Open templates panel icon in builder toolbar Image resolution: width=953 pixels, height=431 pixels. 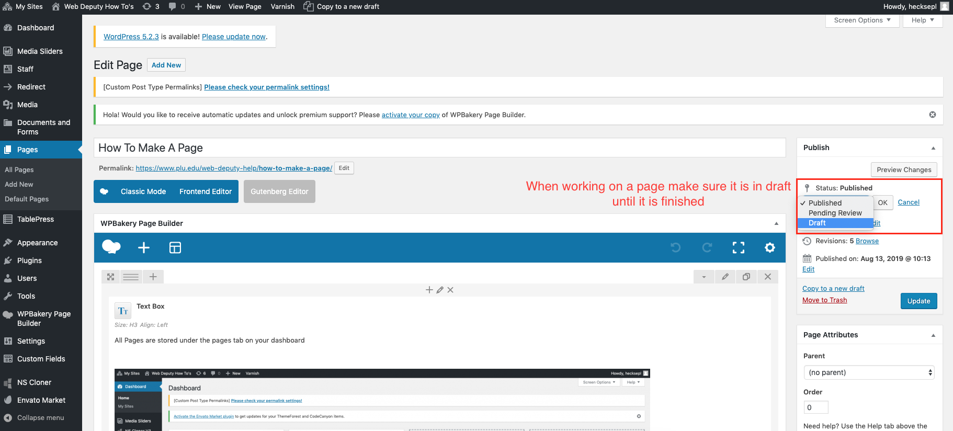pyautogui.click(x=175, y=247)
